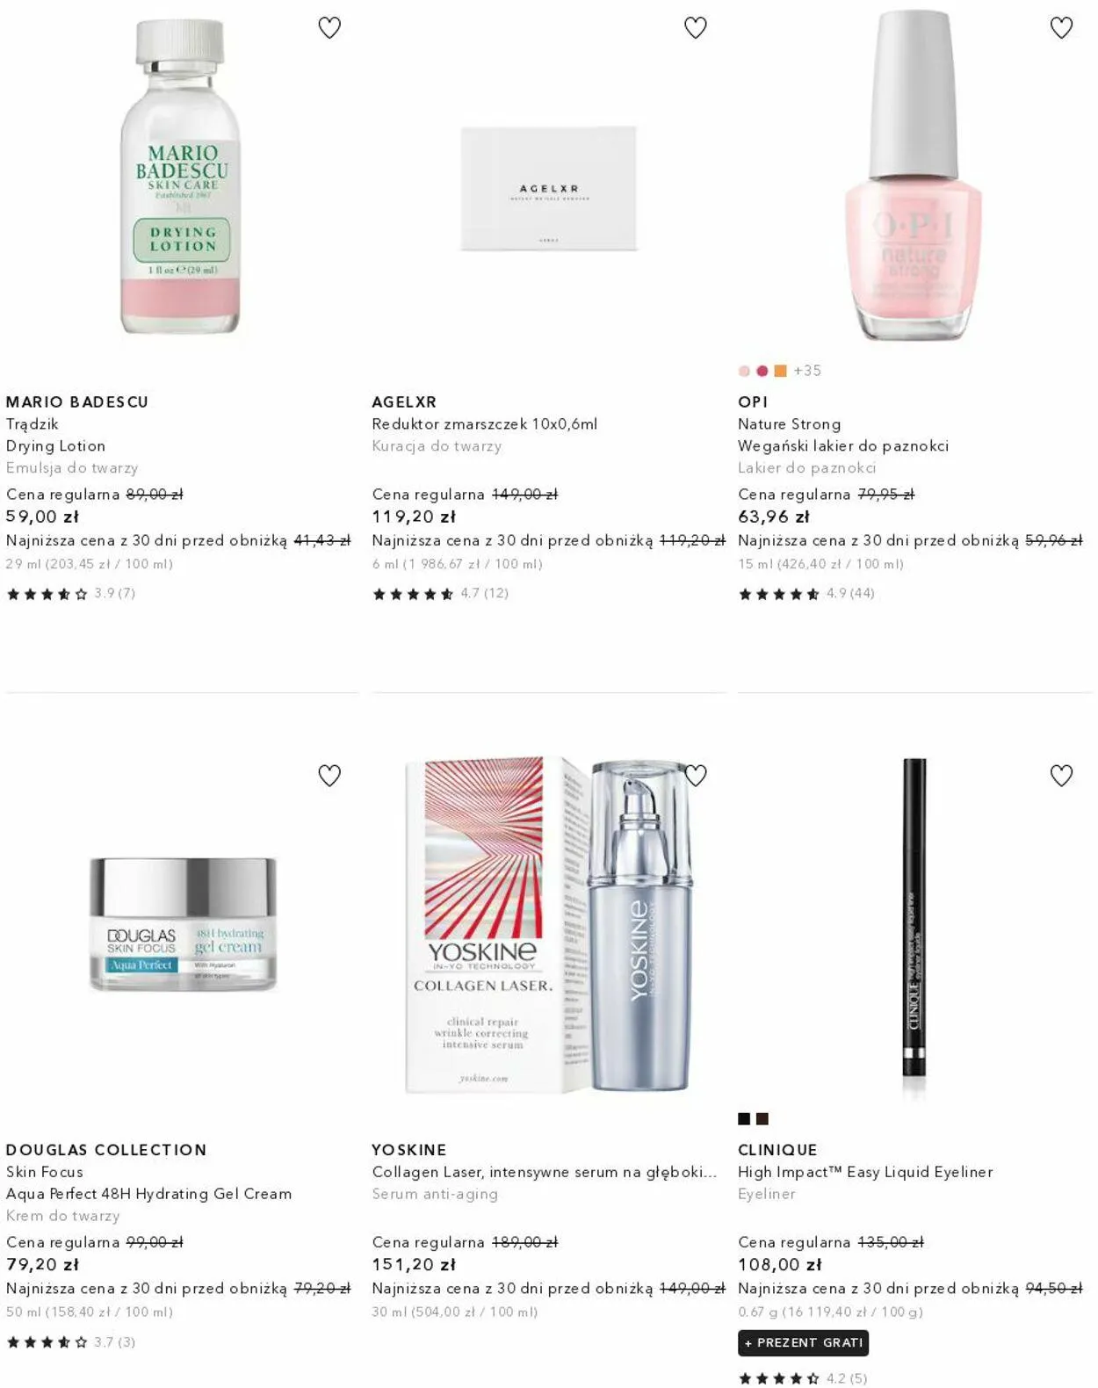Select the brown Clinique eyeliner shade
Viewport: 1098px width, 1388px height.
[x=762, y=1118]
